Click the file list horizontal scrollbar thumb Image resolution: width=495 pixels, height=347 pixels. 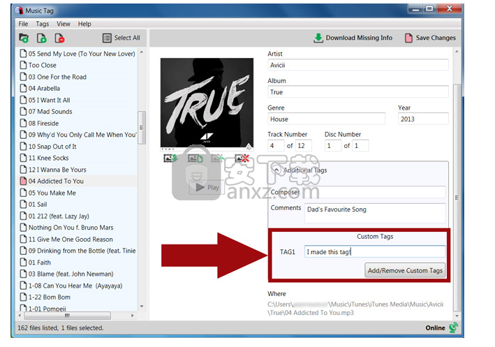(x=67, y=316)
